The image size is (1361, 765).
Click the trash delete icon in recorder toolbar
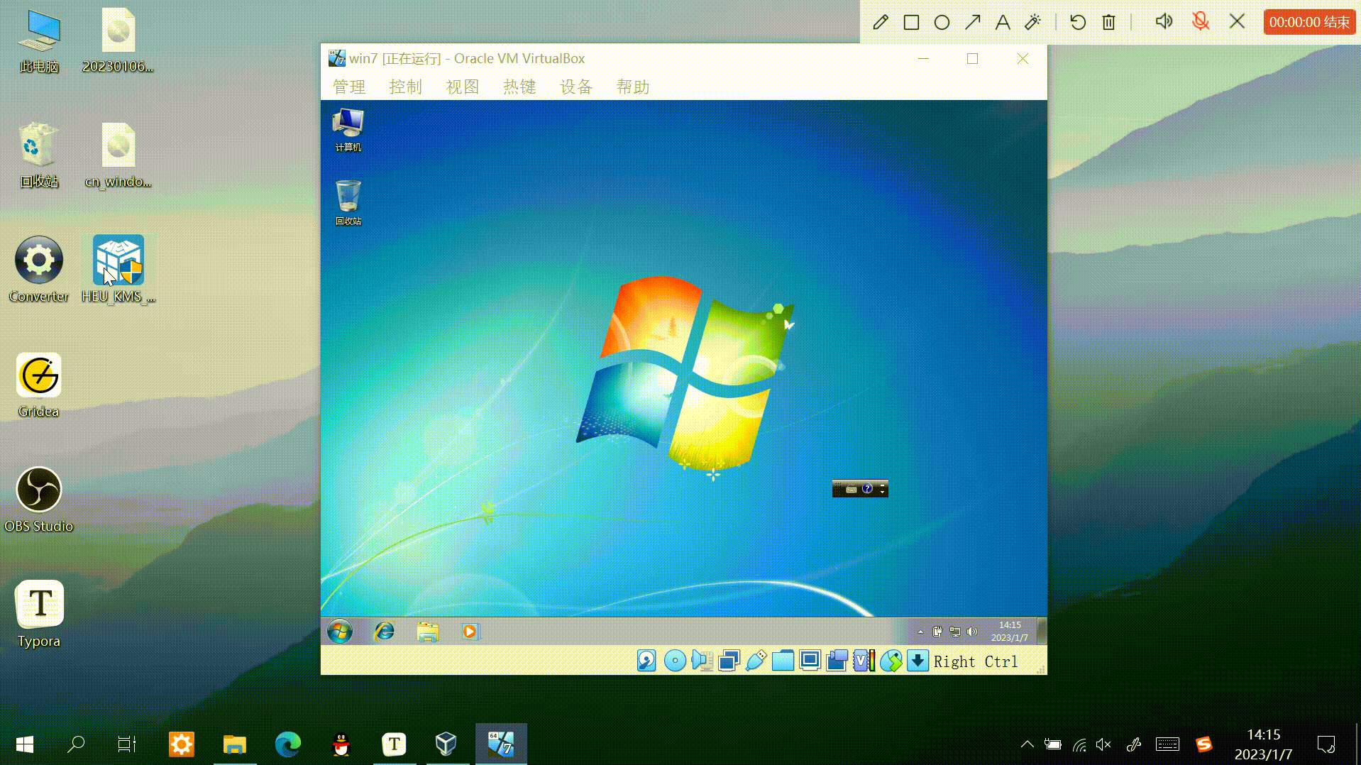(x=1109, y=22)
